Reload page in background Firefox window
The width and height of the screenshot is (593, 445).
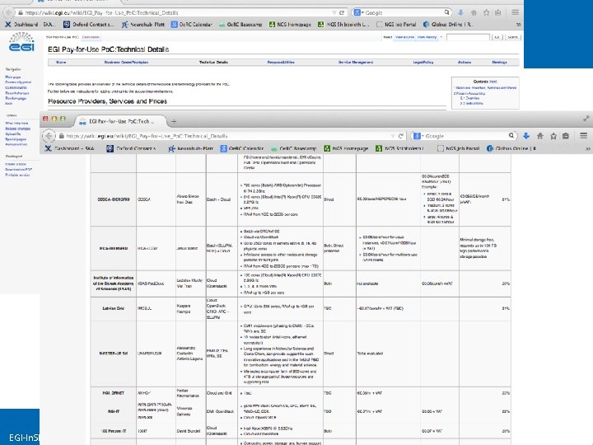click(x=342, y=12)
